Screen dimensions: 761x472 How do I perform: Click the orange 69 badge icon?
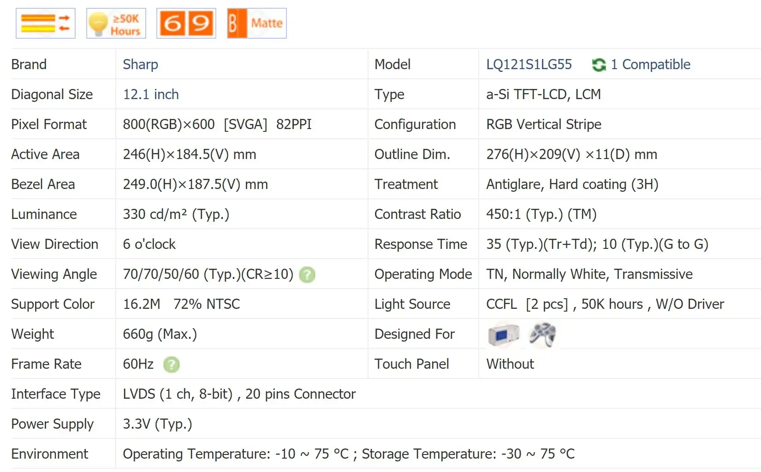tap(186, 24)
